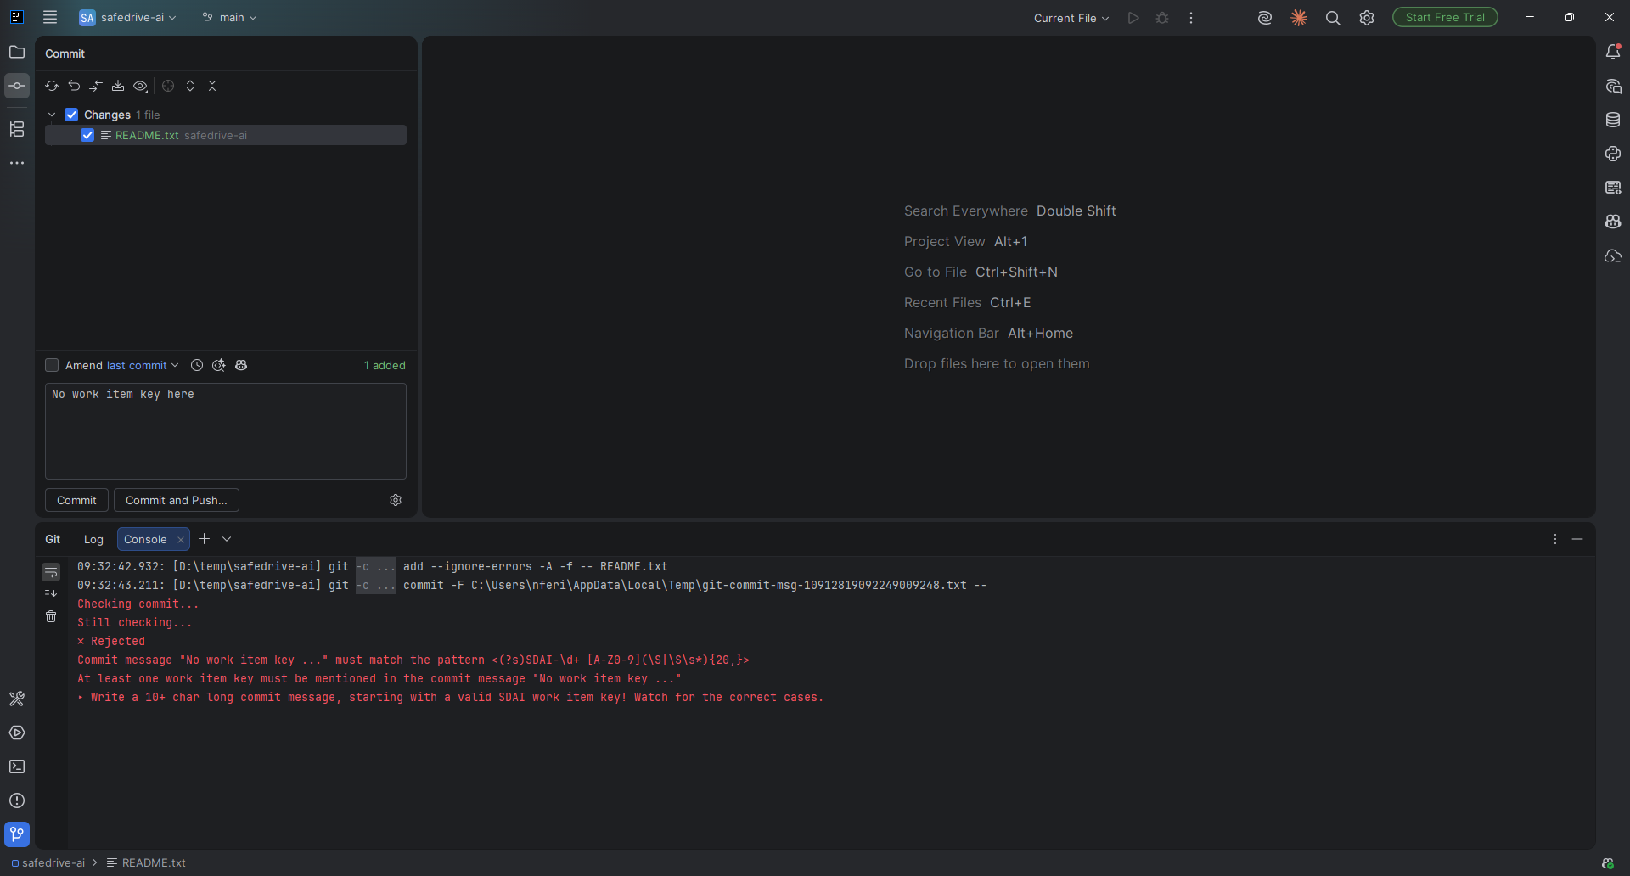Click the Refresh changes icon

pyautogui.click(x=52, y=86)
